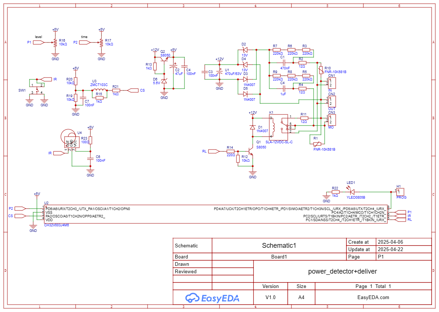The image size is (439, 312).
Task: Select the 'SLA-12VDC-SL-C' relay label
Action: click(x=279, y=142)
